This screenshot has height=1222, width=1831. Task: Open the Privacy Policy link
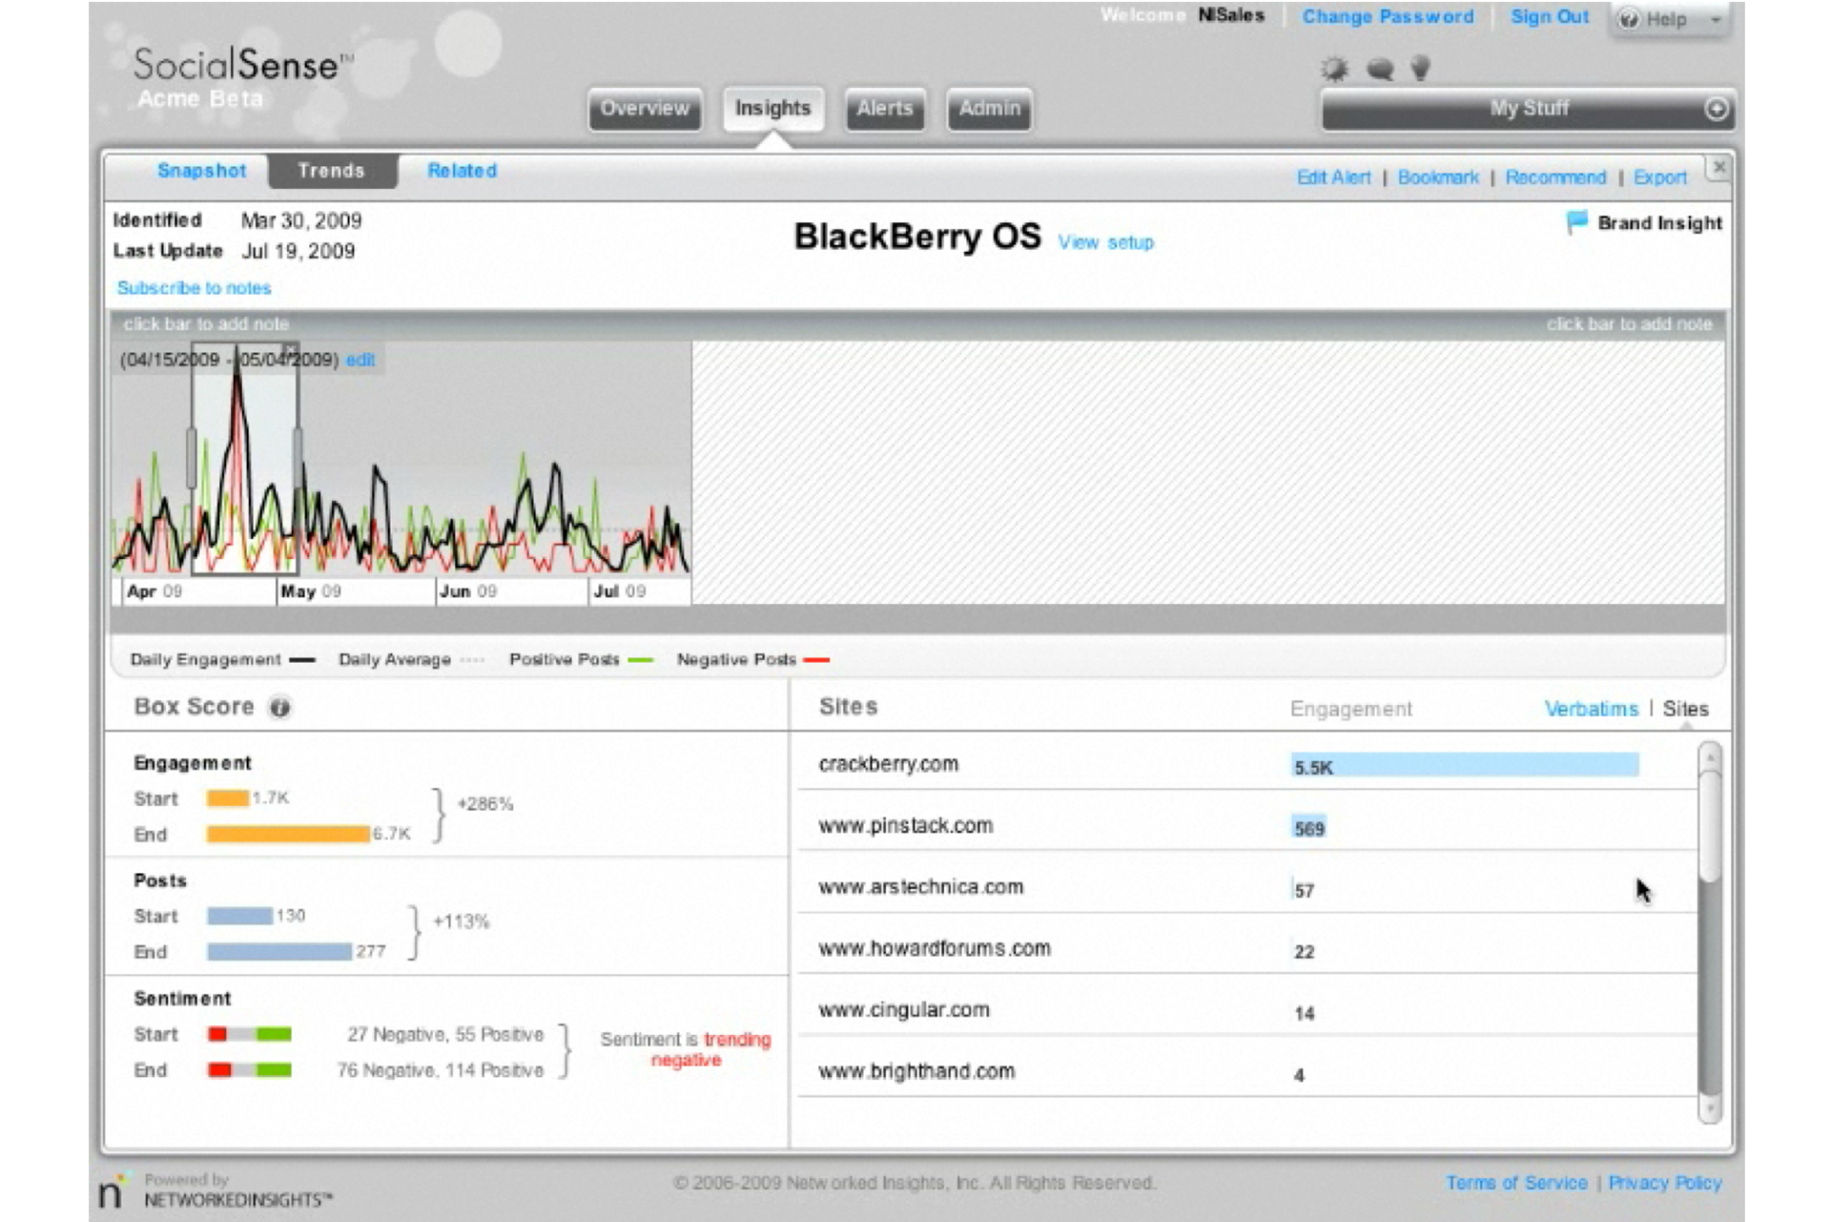pyautogui.click(x=1665, y=1183)
